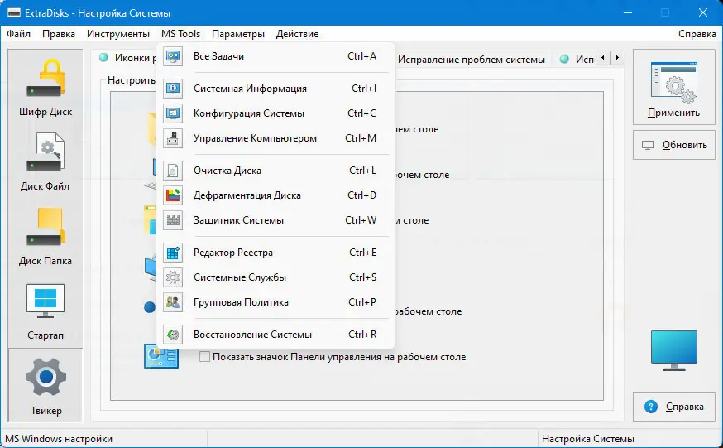Choose Все Задачи from the menu
The width and height of the screenshot is (723, 448).
click(275, 56)
